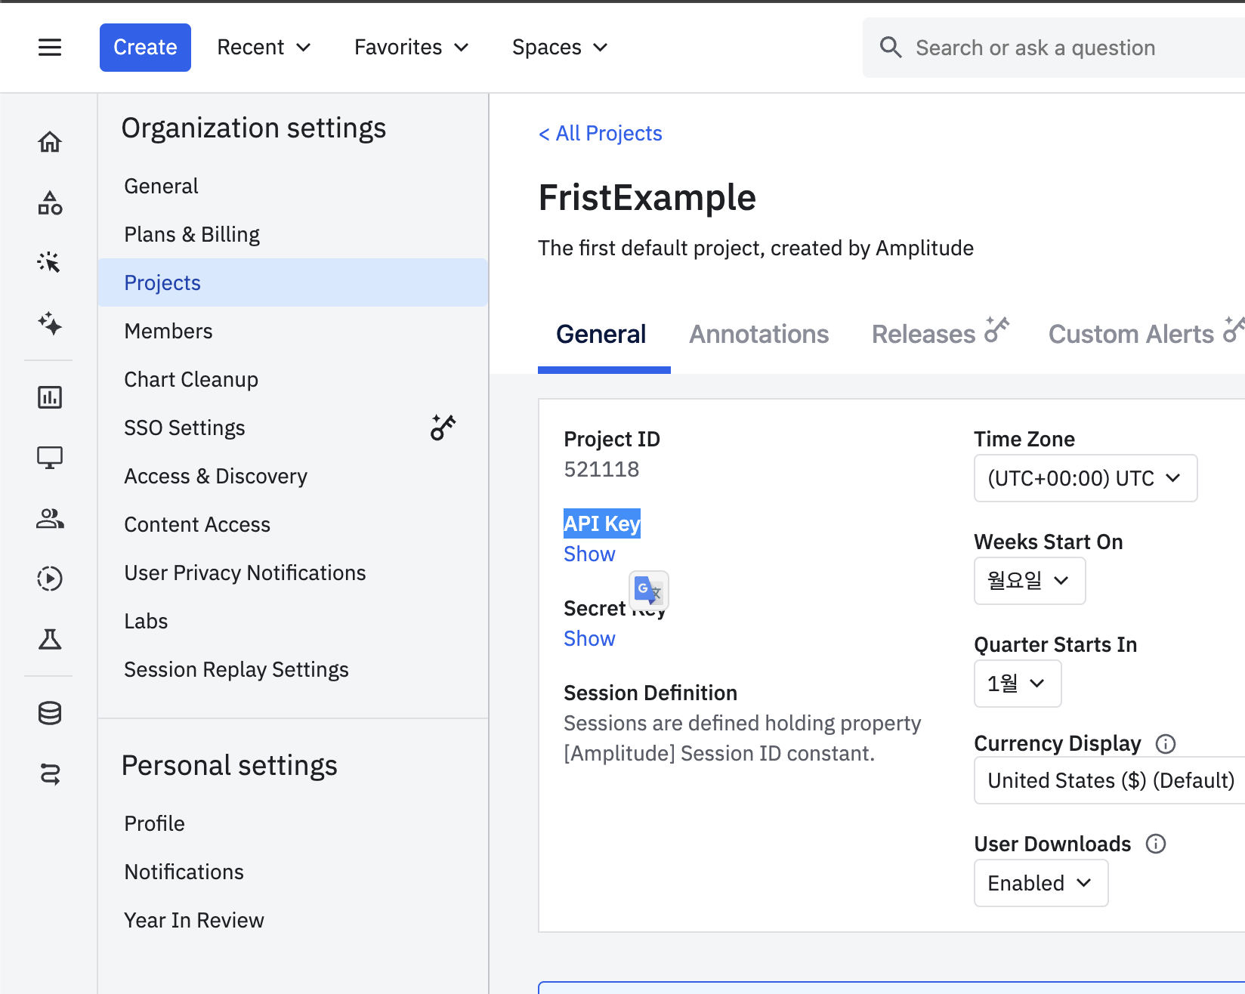The height and width of the screenshot is (994, 1245).
Task: Switch to the Annotations tab
Action: pyautogui.click(x=758, y=334)
